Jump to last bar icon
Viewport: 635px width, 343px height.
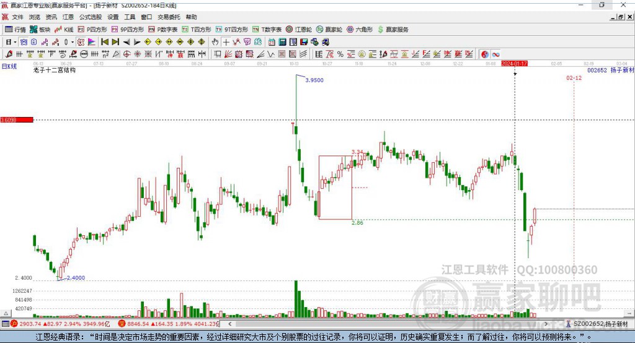tap(115, 42)
